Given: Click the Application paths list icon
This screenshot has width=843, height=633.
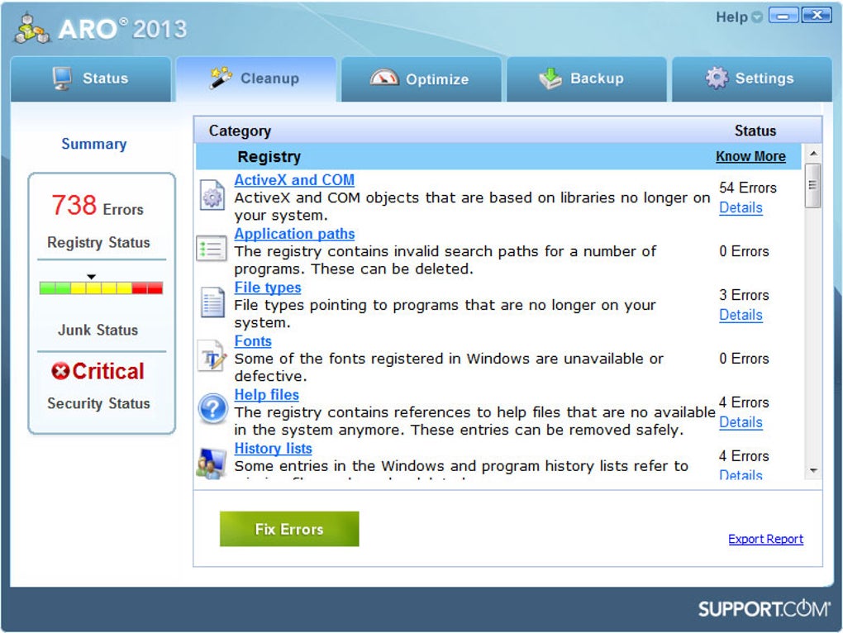Looking at the screenshot, I should tap(212, 248).
